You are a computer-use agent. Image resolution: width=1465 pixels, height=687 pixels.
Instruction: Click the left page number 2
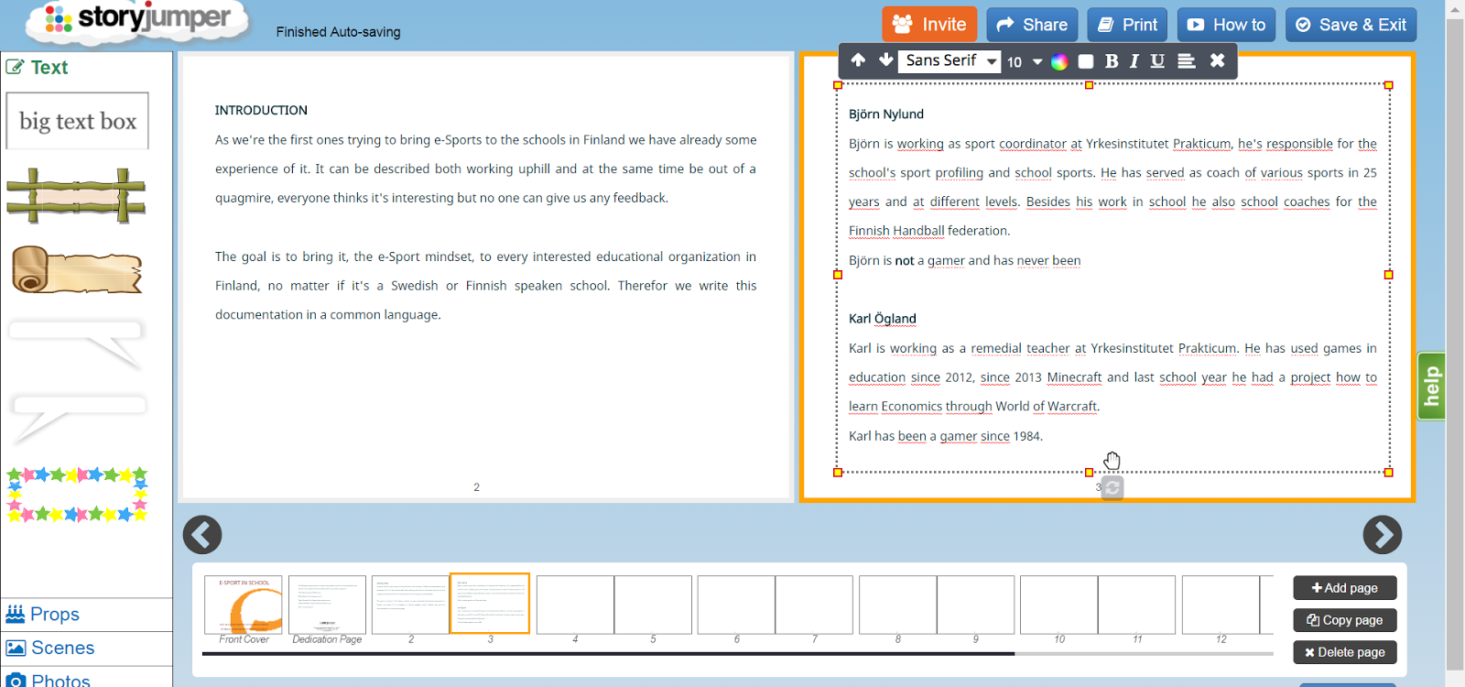pyautogui.click(x=476, y=487)
